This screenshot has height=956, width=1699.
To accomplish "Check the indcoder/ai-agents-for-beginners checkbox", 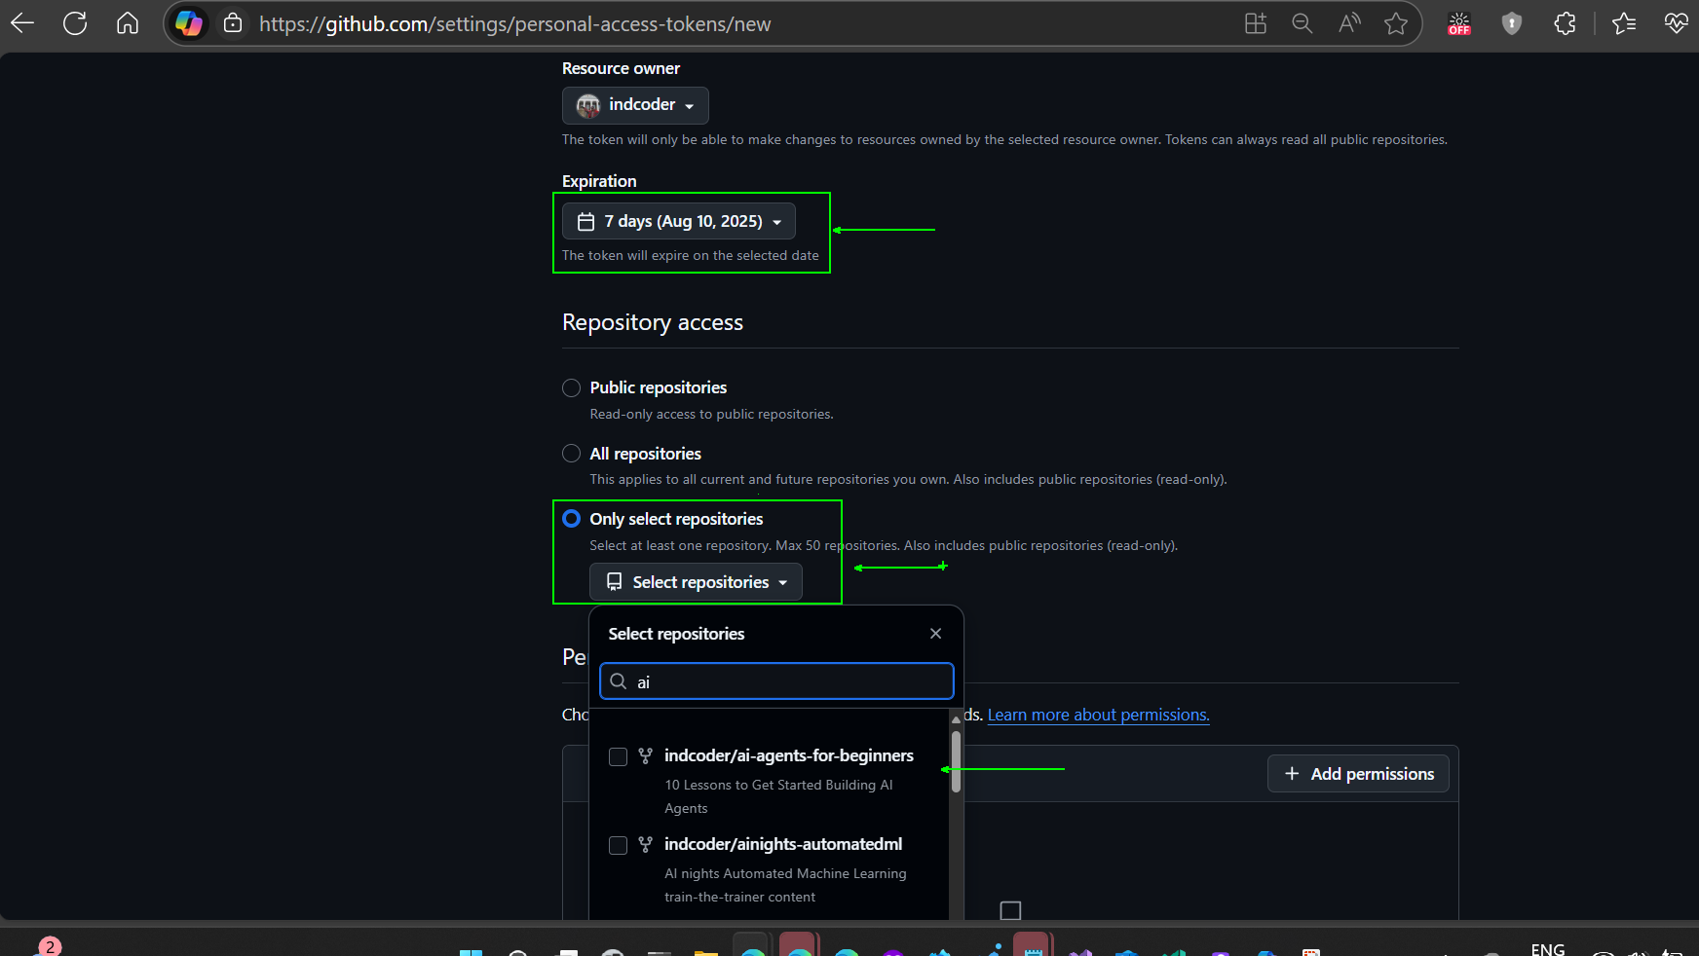I will (618, 756).
